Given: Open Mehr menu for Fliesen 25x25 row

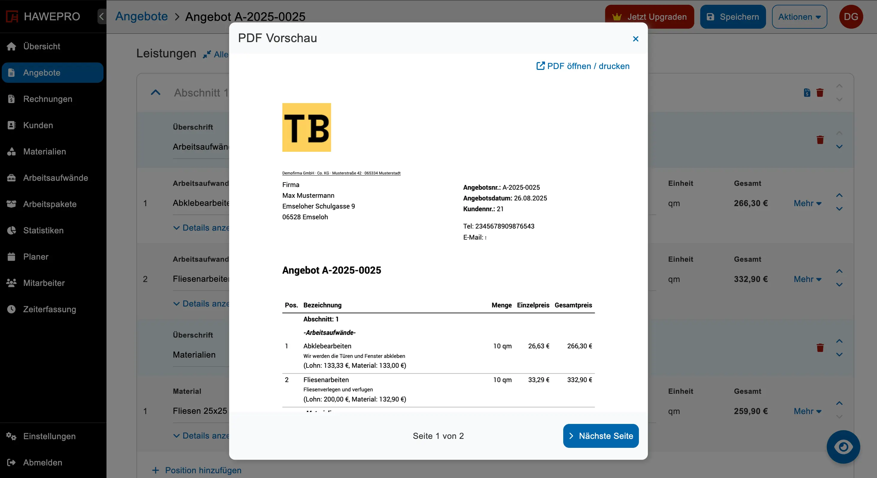Looking at the screenshot, I should point(808,411).
